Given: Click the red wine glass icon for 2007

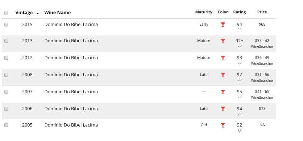Looking at the screenshot, I should click(223, 92).
